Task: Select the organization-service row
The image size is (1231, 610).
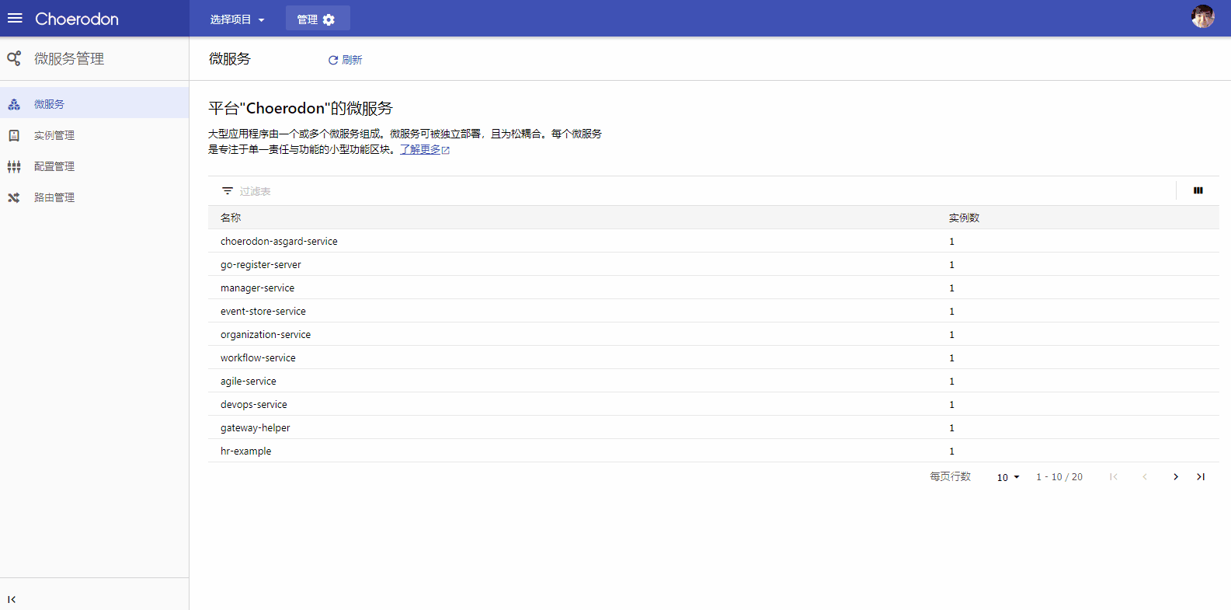Action: click(x=714, y=334)
